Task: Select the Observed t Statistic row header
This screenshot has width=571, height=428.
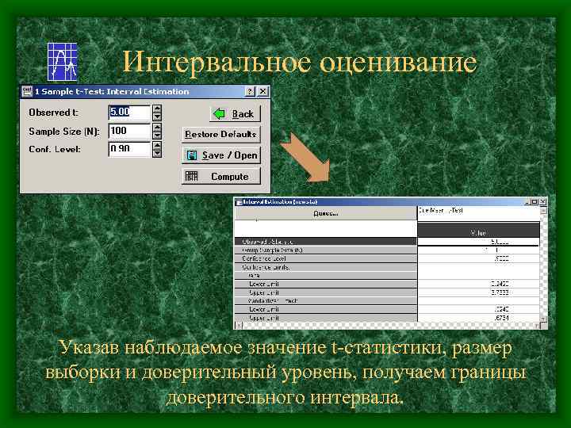Action: point(326,242)
